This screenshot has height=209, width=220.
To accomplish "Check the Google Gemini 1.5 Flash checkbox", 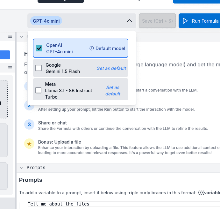I will 39,68.
